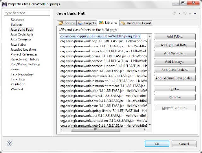This screenshot has height=153, width=202.
Task: Select org.springframework.orm-3.1.1.RELEASE.jar entry
Action: coord(104,101)
